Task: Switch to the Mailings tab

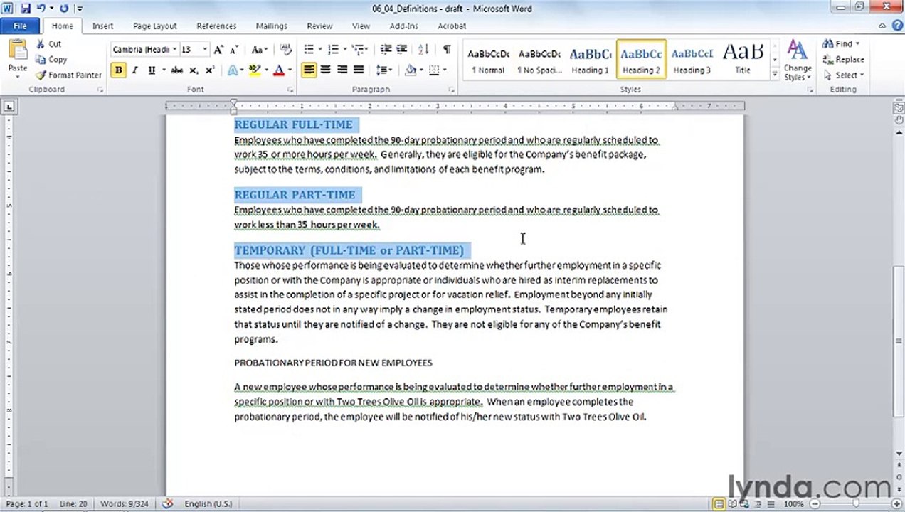Action: pyautogui.click(x=271, y=26)
